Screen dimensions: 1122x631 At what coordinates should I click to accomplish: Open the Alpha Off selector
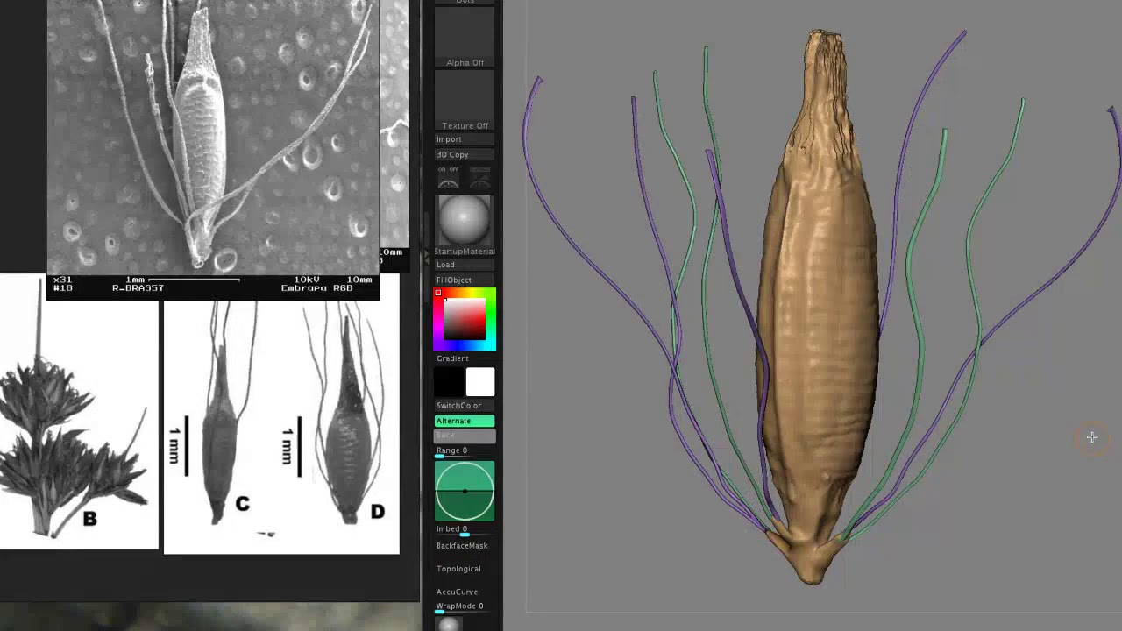pos(465,38)
